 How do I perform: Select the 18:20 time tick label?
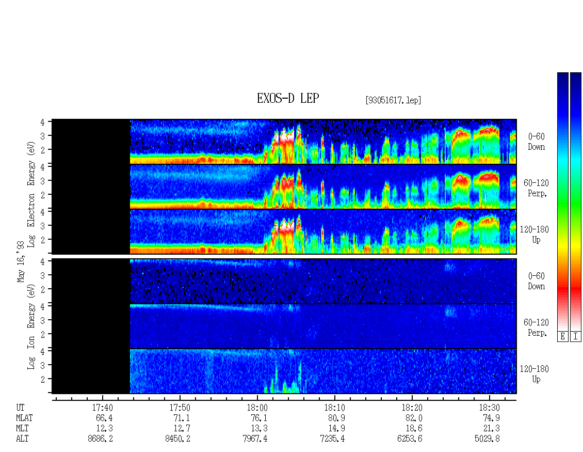pyautogui.click(x=412, y=408)
